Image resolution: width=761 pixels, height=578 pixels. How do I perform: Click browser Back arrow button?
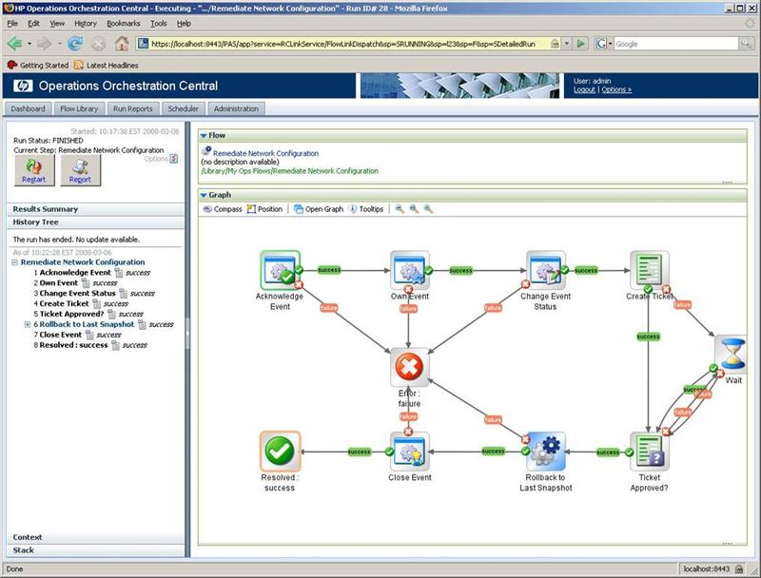(x=14, y=44)
